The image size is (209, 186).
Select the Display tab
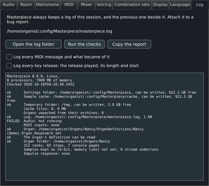(160, 5)
